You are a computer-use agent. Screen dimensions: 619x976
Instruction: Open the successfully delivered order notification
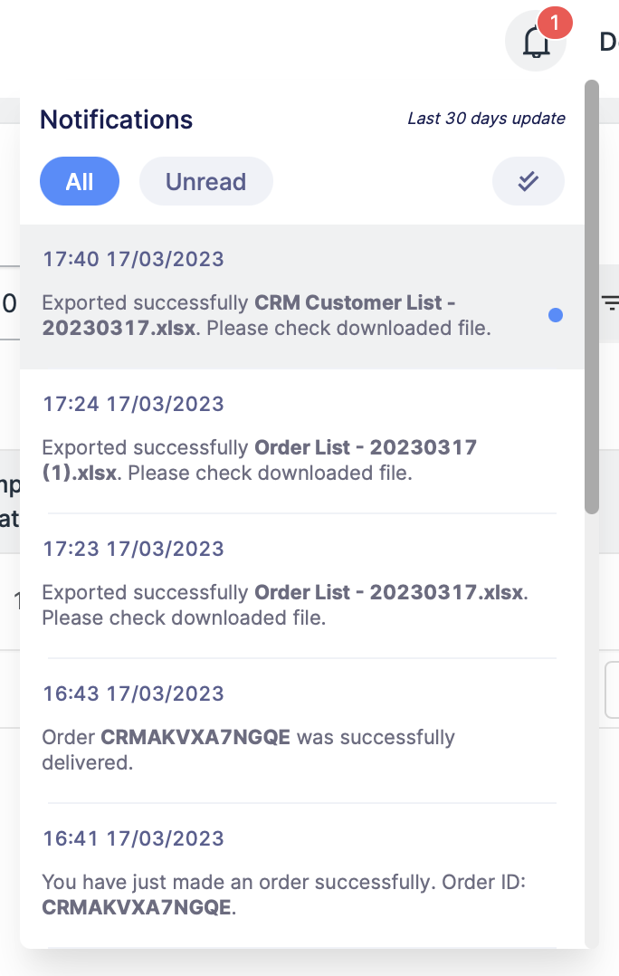coord(248,750)
